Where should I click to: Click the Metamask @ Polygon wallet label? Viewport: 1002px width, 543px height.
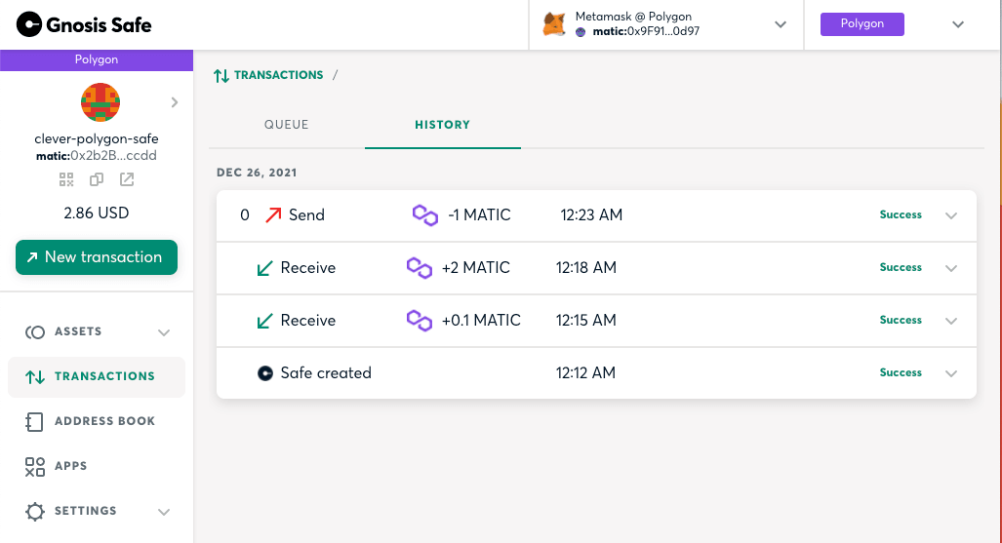633,17
